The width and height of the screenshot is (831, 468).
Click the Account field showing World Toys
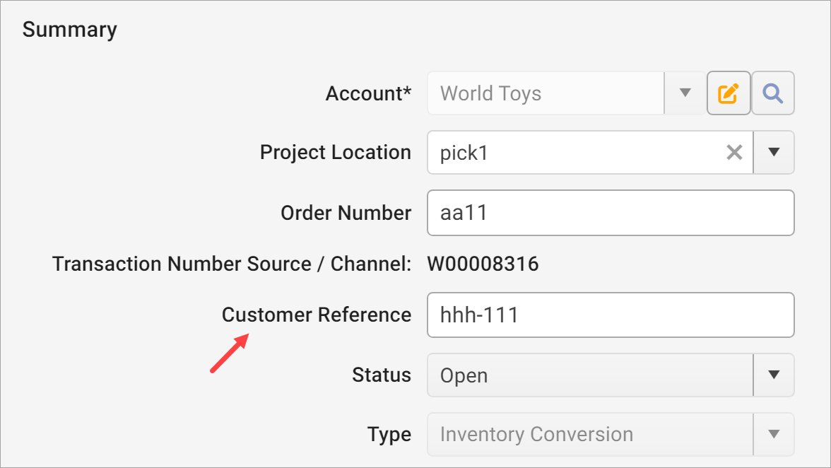pos(544,93)
